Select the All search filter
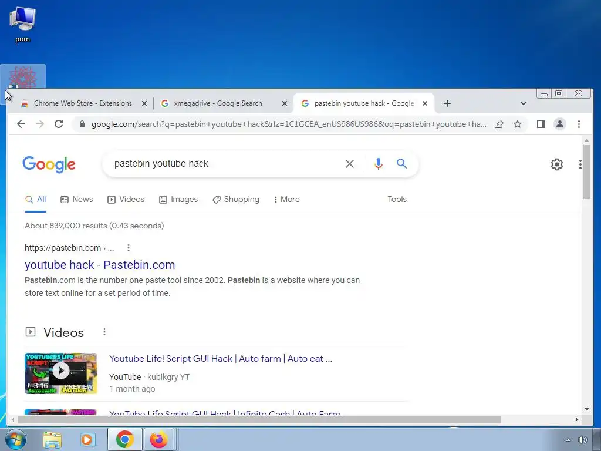 pyautogui.click(x=35, y=200)
